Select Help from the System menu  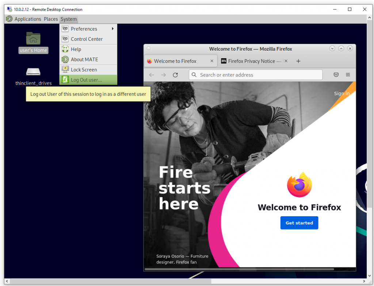click(88, 49)
